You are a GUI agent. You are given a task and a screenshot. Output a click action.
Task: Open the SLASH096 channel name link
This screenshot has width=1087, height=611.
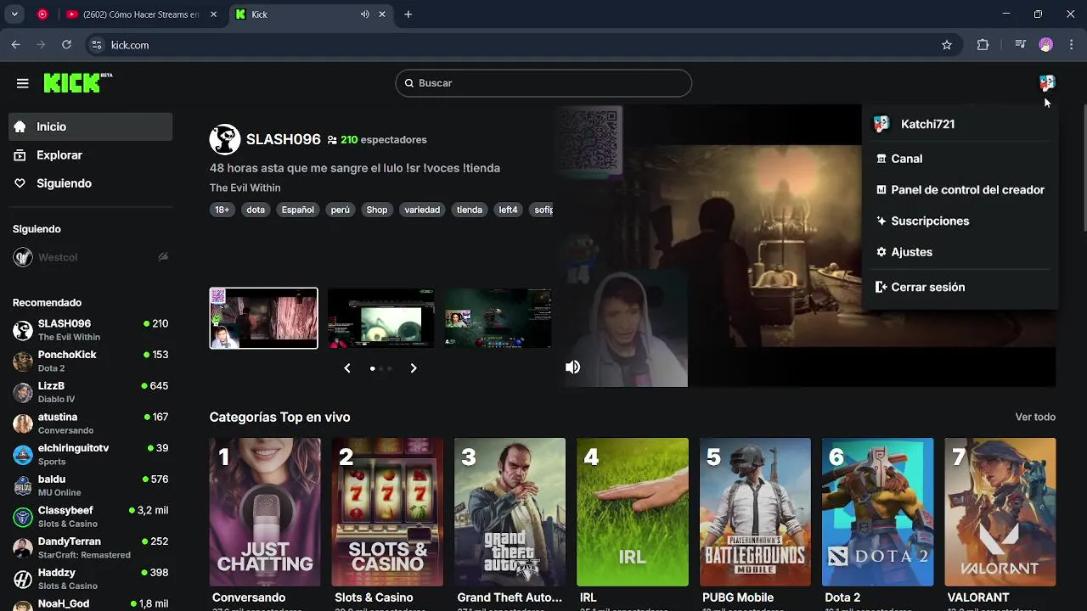point(284,139)
